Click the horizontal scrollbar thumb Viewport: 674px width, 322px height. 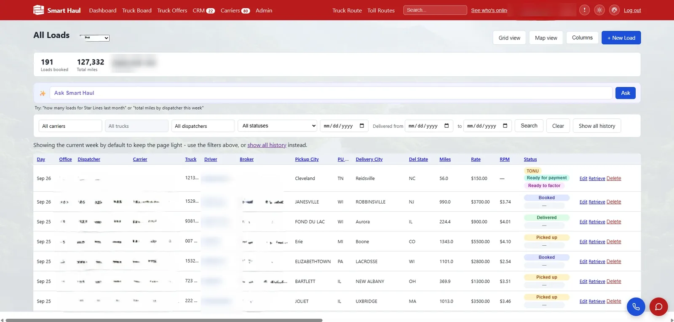click(x=164, y=320)
